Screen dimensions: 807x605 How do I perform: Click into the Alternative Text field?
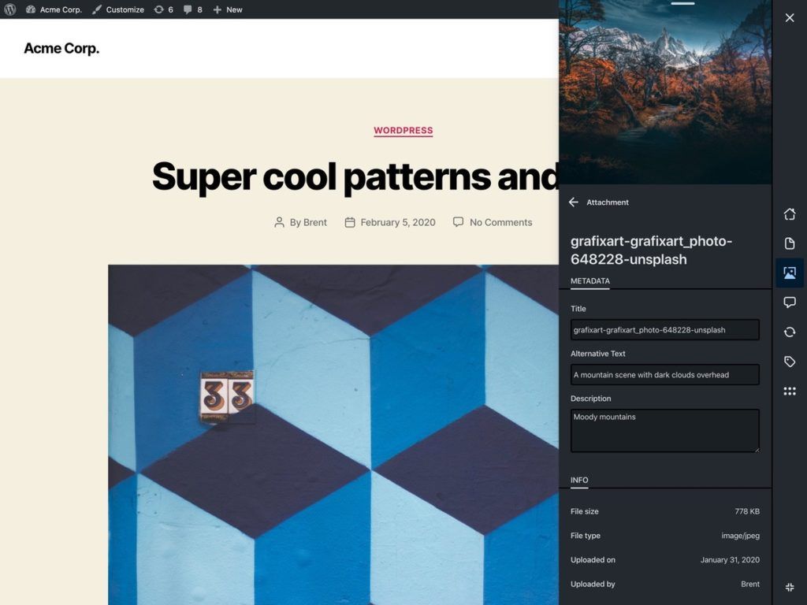coord(664,375)
